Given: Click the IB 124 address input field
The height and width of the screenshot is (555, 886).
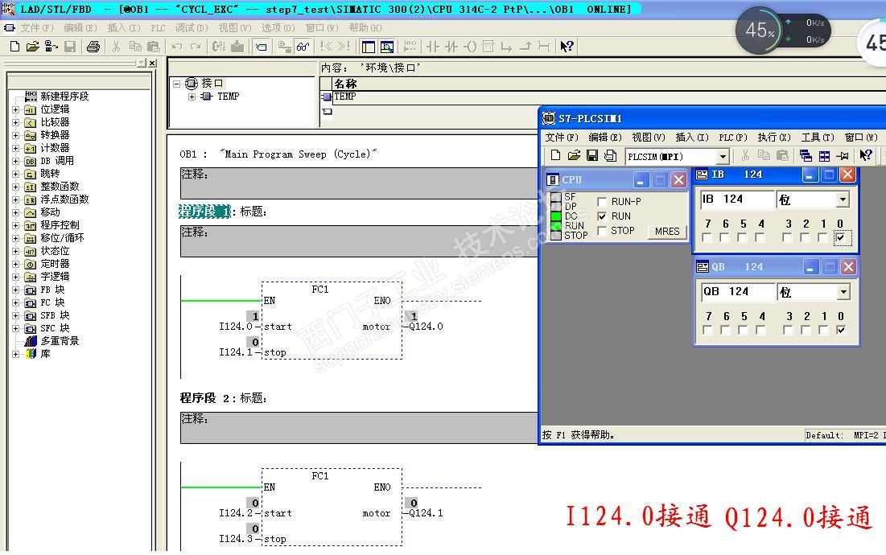Looking at the screenshot, I should point(737,199).
